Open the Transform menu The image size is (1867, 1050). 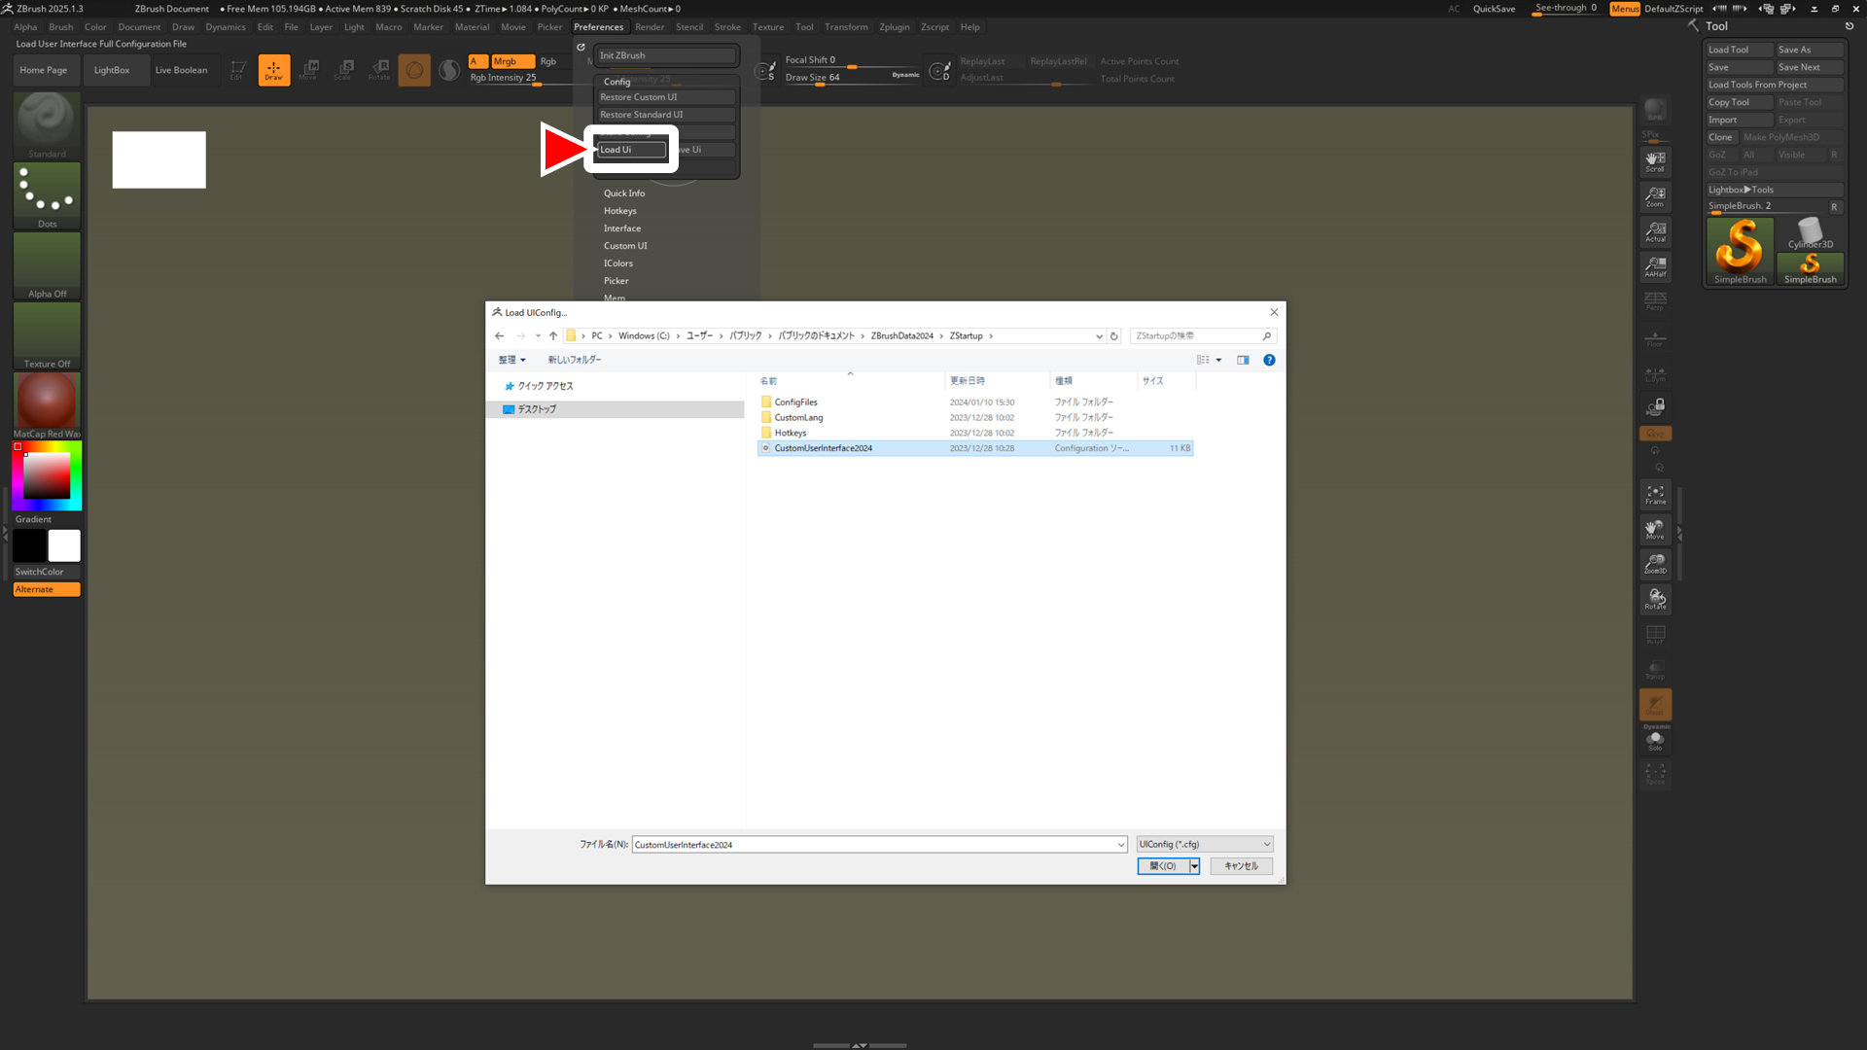[x=846, y=27]
